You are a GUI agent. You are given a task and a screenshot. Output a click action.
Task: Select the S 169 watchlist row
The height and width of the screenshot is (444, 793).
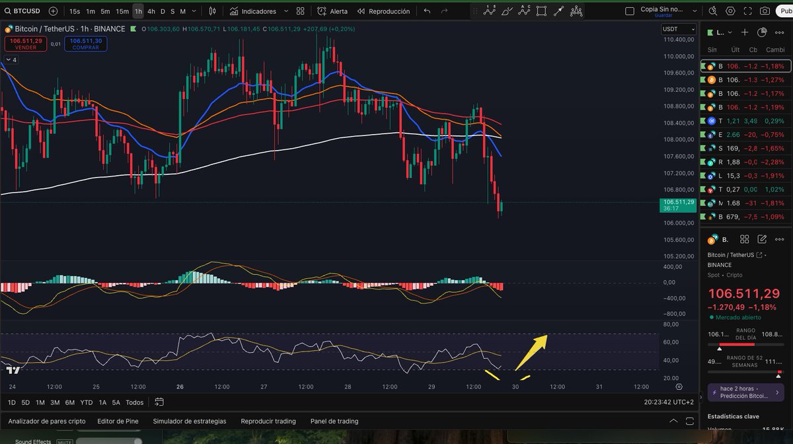point(746,148)
